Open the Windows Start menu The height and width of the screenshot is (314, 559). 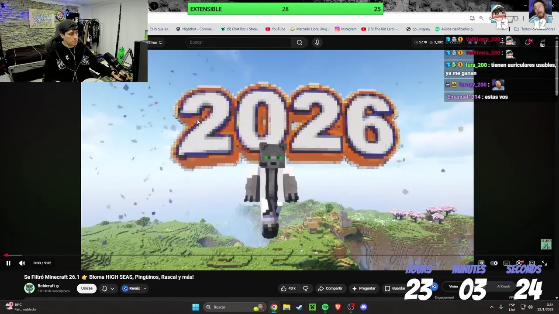click(x=196, y=307)
